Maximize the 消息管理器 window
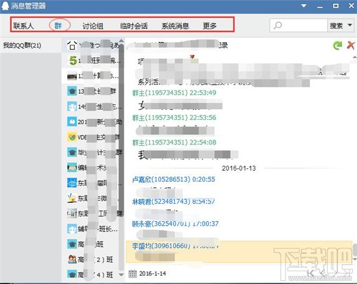Image resolution: width=357 pixels, height=284 pixels. click(x=336, y=6)
